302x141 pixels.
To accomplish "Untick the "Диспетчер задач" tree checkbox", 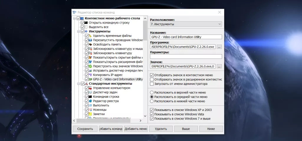I will click(x=87, y=92).
